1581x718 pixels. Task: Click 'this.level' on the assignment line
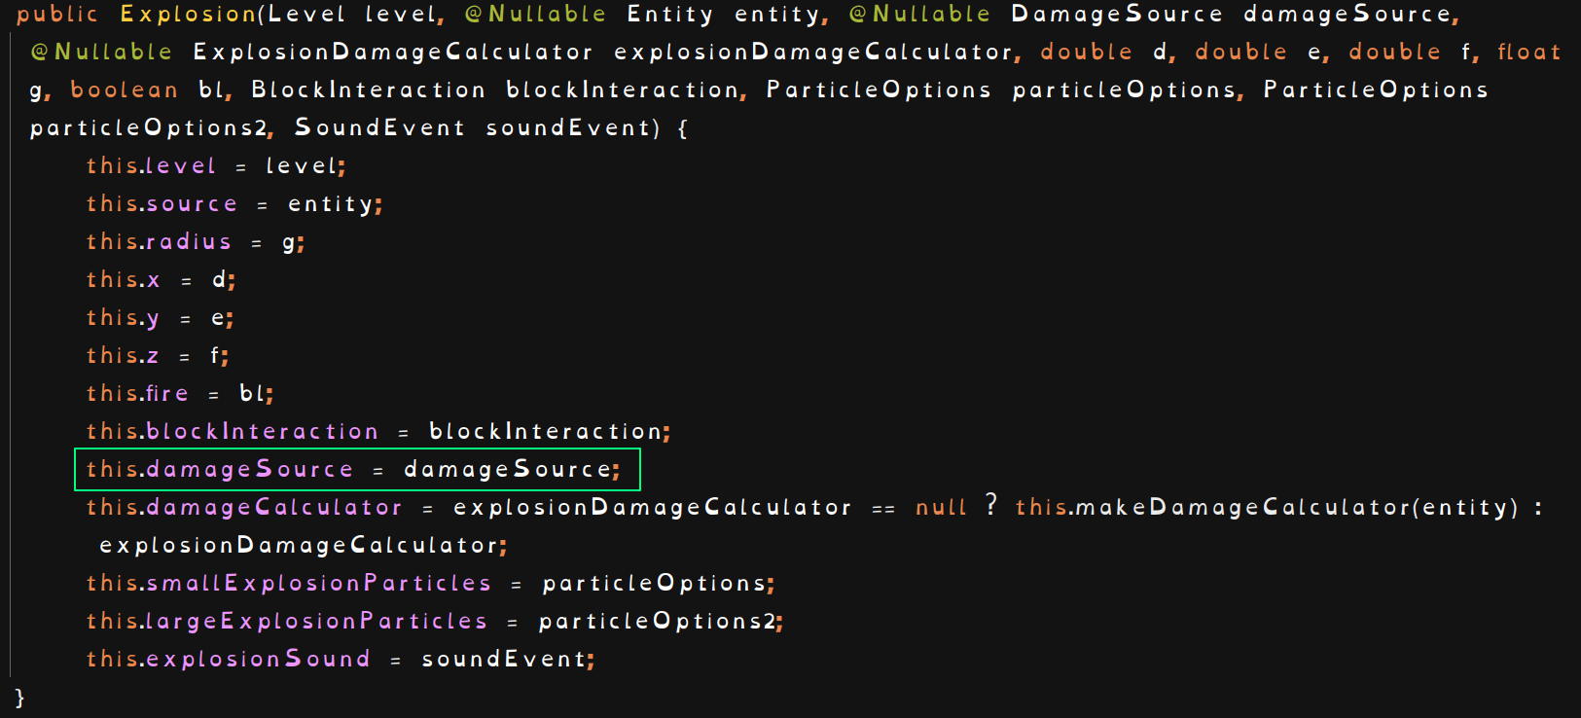151,166
